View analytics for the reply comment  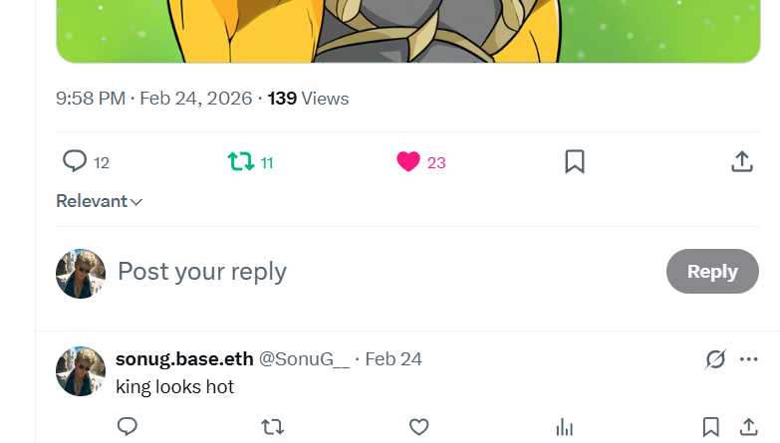565,427
